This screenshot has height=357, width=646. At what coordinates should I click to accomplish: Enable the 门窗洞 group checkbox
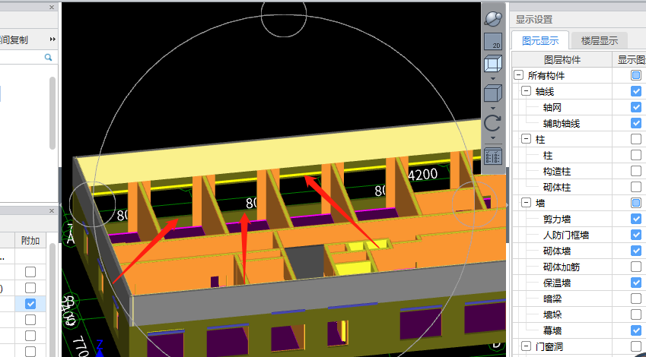tap(636, 346)
